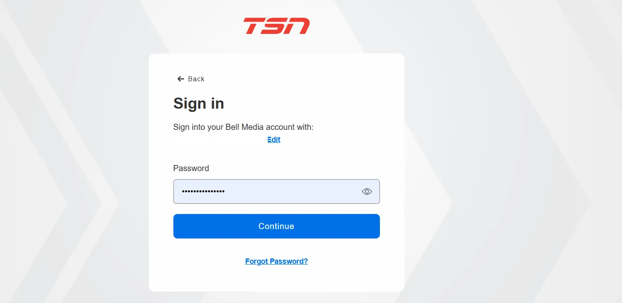622x303 pixels.
Task: Click the TSN logo
Action: coord(276,26)
